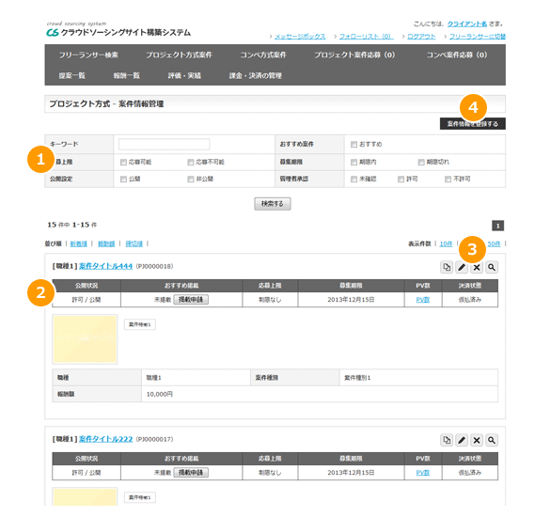Enable the 期限内 filter checkbox
Image resolution: width=550 pixels, height=517 pixels.
(354, 162)
